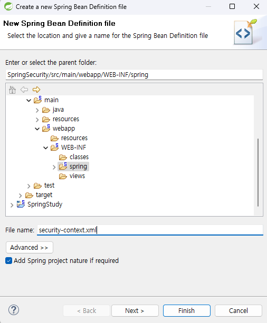The width and height of the screenshot is (267, 323).
Task: Expand the java folder node
Action: click(x=37, y=110)
